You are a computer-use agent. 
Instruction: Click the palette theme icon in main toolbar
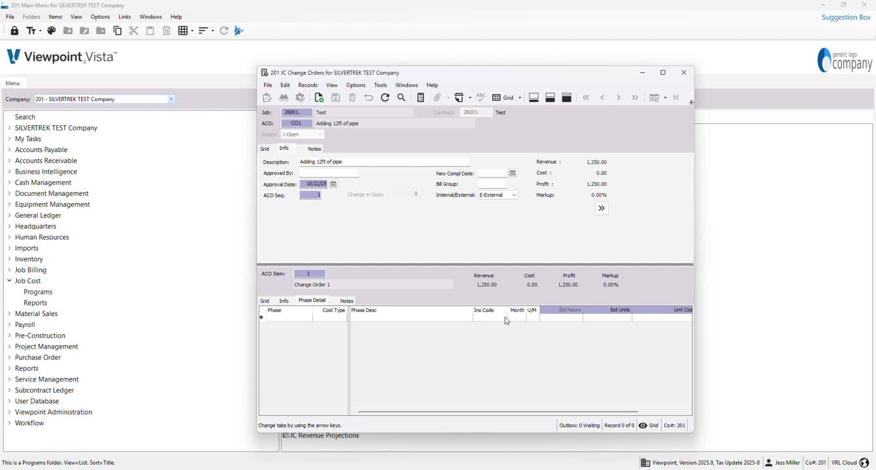coord(52,31)
